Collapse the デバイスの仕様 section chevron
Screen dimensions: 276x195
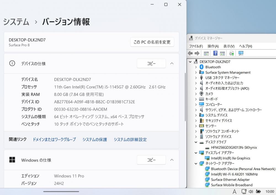click(x=172, y=63)
